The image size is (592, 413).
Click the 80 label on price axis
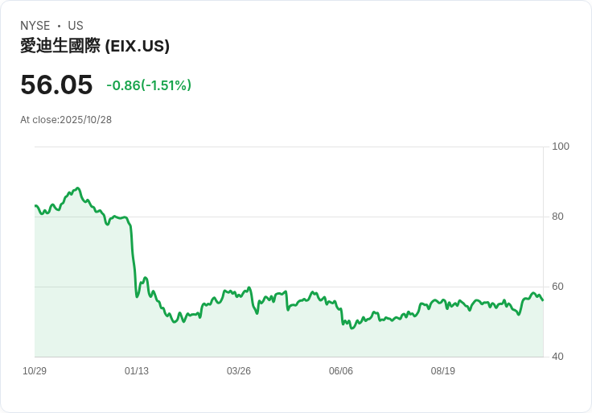point(557,217)
